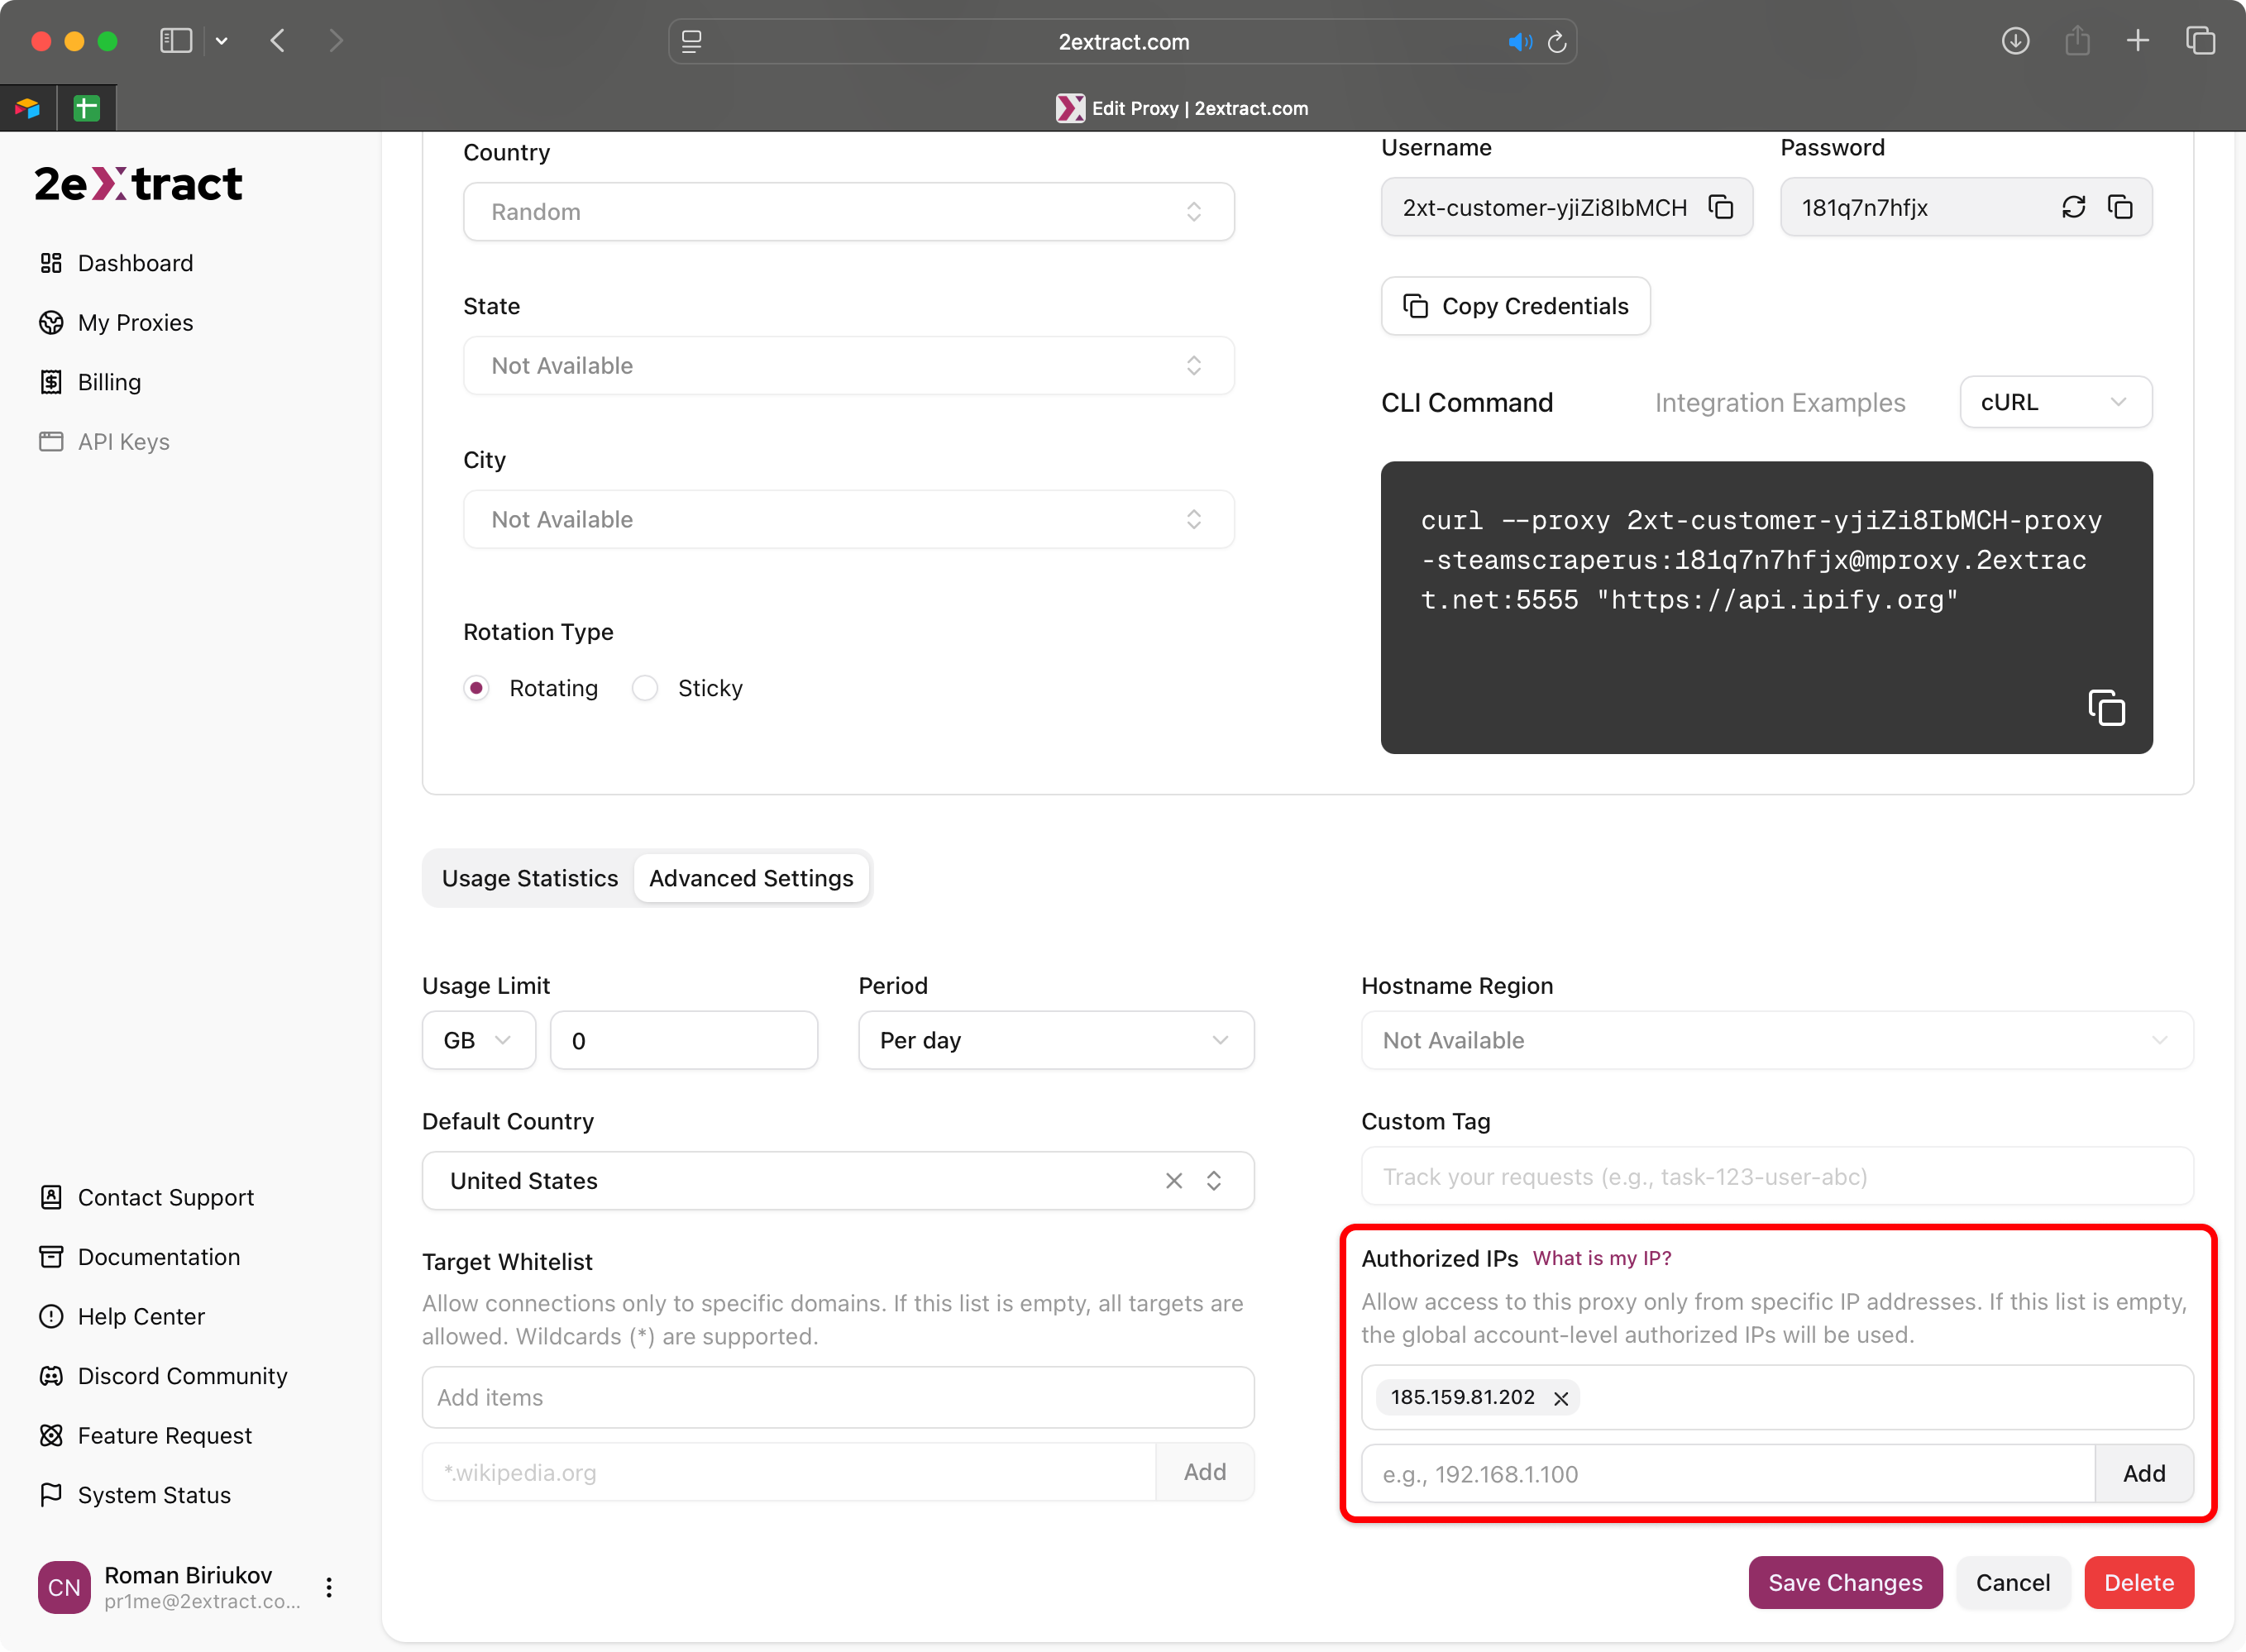Mute the tab audio in the address bar
The image size is (2246, 1652).
pyautogui.click(x=1519, y=42)
